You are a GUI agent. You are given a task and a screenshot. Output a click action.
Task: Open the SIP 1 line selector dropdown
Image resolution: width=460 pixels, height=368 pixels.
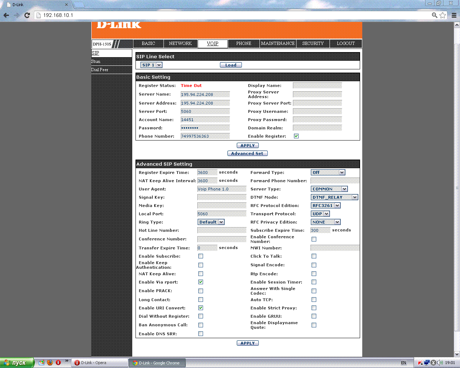151,65
